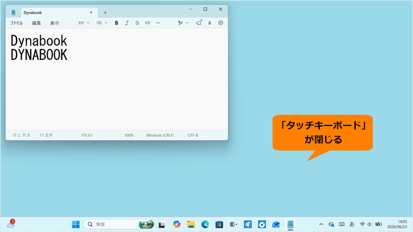Viewport: 413px width, 232px height.
Task: Click the 300% zoom level
Action: tap(129, 135)
